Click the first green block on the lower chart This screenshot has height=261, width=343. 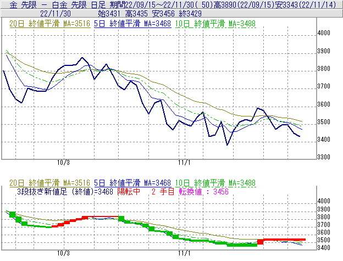coord(13,214)
